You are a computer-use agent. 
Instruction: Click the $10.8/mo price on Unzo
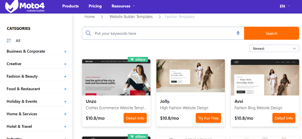pos(95,118)
